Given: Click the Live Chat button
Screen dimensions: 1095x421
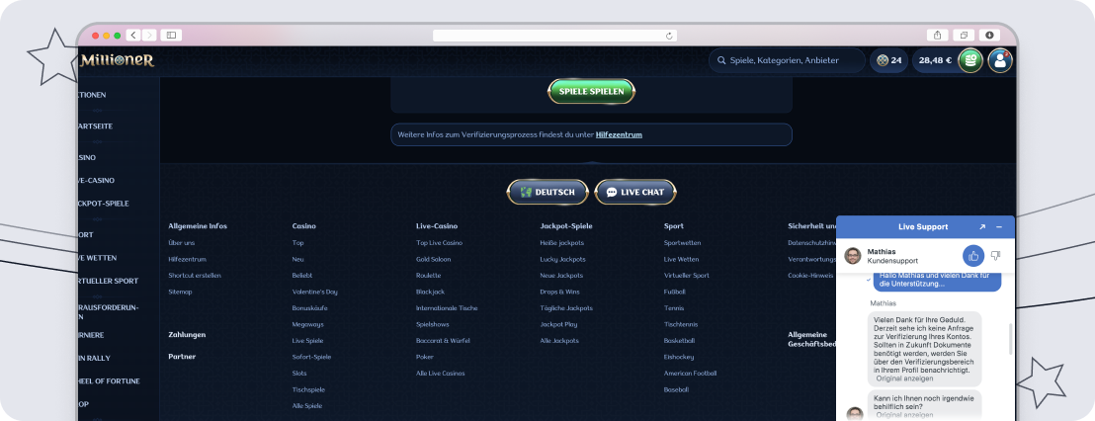Looking at the screenshot, I should point(635,192).
